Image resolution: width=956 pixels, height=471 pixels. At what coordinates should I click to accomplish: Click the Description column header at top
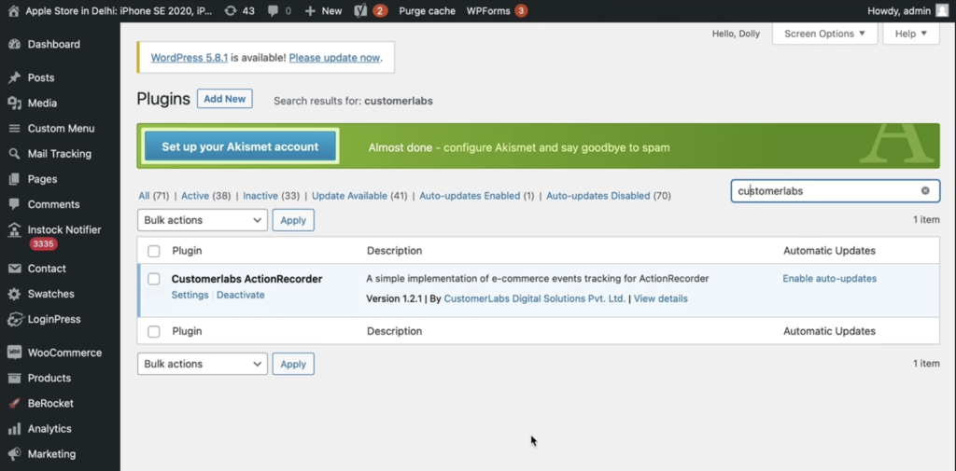click(395, 251)
